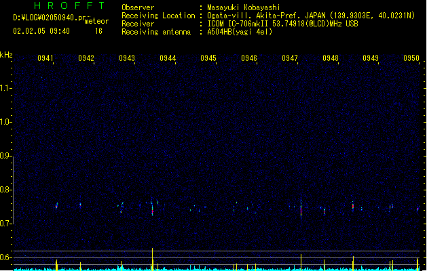
Task: Click the 0.9 kHz frequency label
Action: 5,156
